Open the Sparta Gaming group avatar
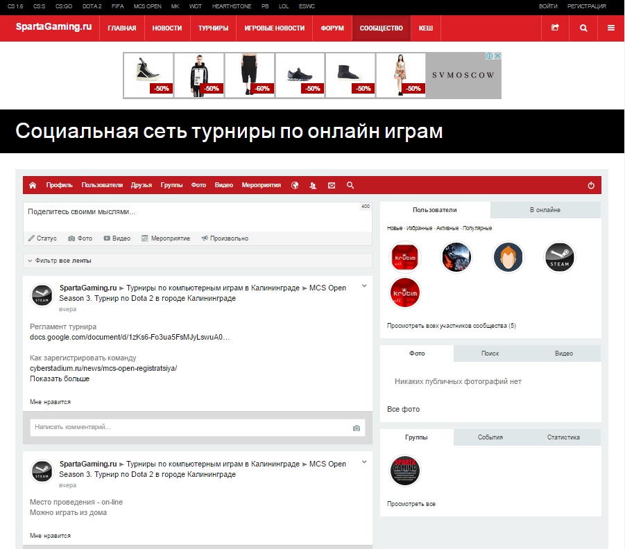 (x=405, y=471)
